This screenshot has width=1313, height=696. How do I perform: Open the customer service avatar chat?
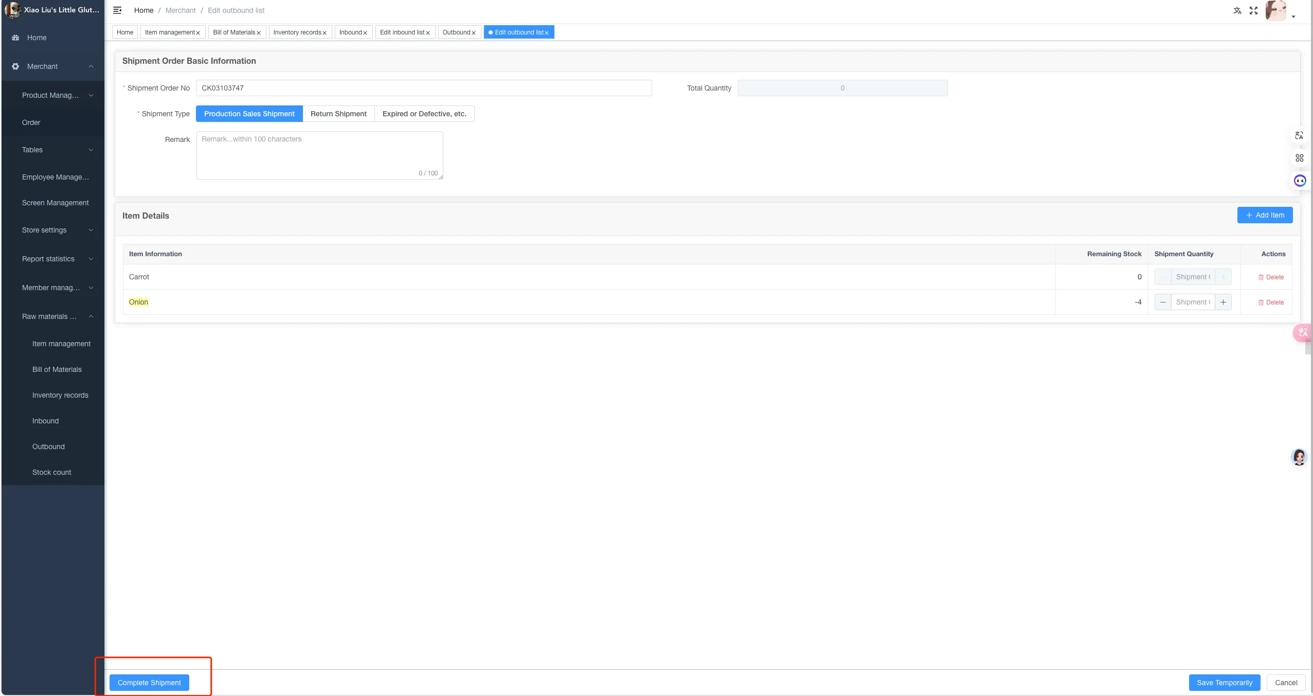[x=1299, y=457]
